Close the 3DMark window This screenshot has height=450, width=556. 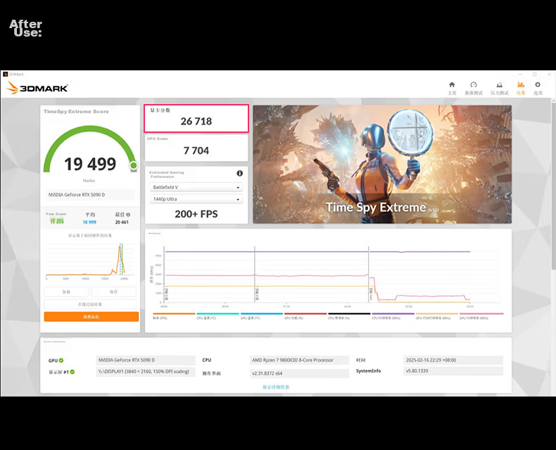click(549, 74)
